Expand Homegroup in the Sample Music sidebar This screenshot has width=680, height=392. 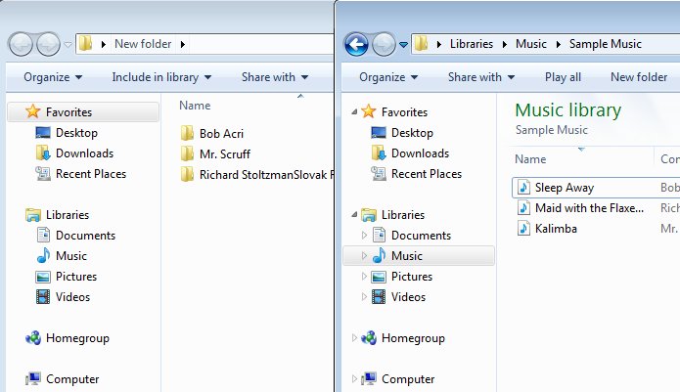(x=354, y=338)
